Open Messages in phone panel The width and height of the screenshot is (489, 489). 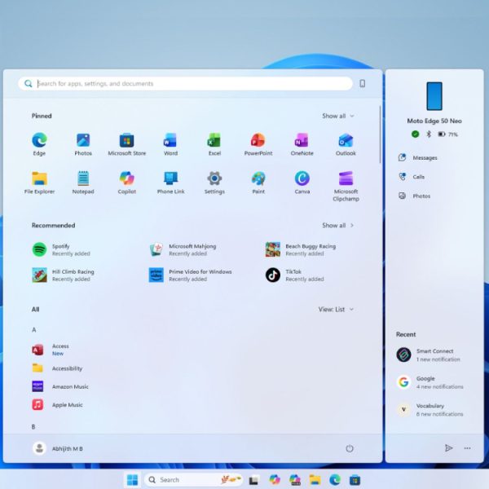point(418,158)
